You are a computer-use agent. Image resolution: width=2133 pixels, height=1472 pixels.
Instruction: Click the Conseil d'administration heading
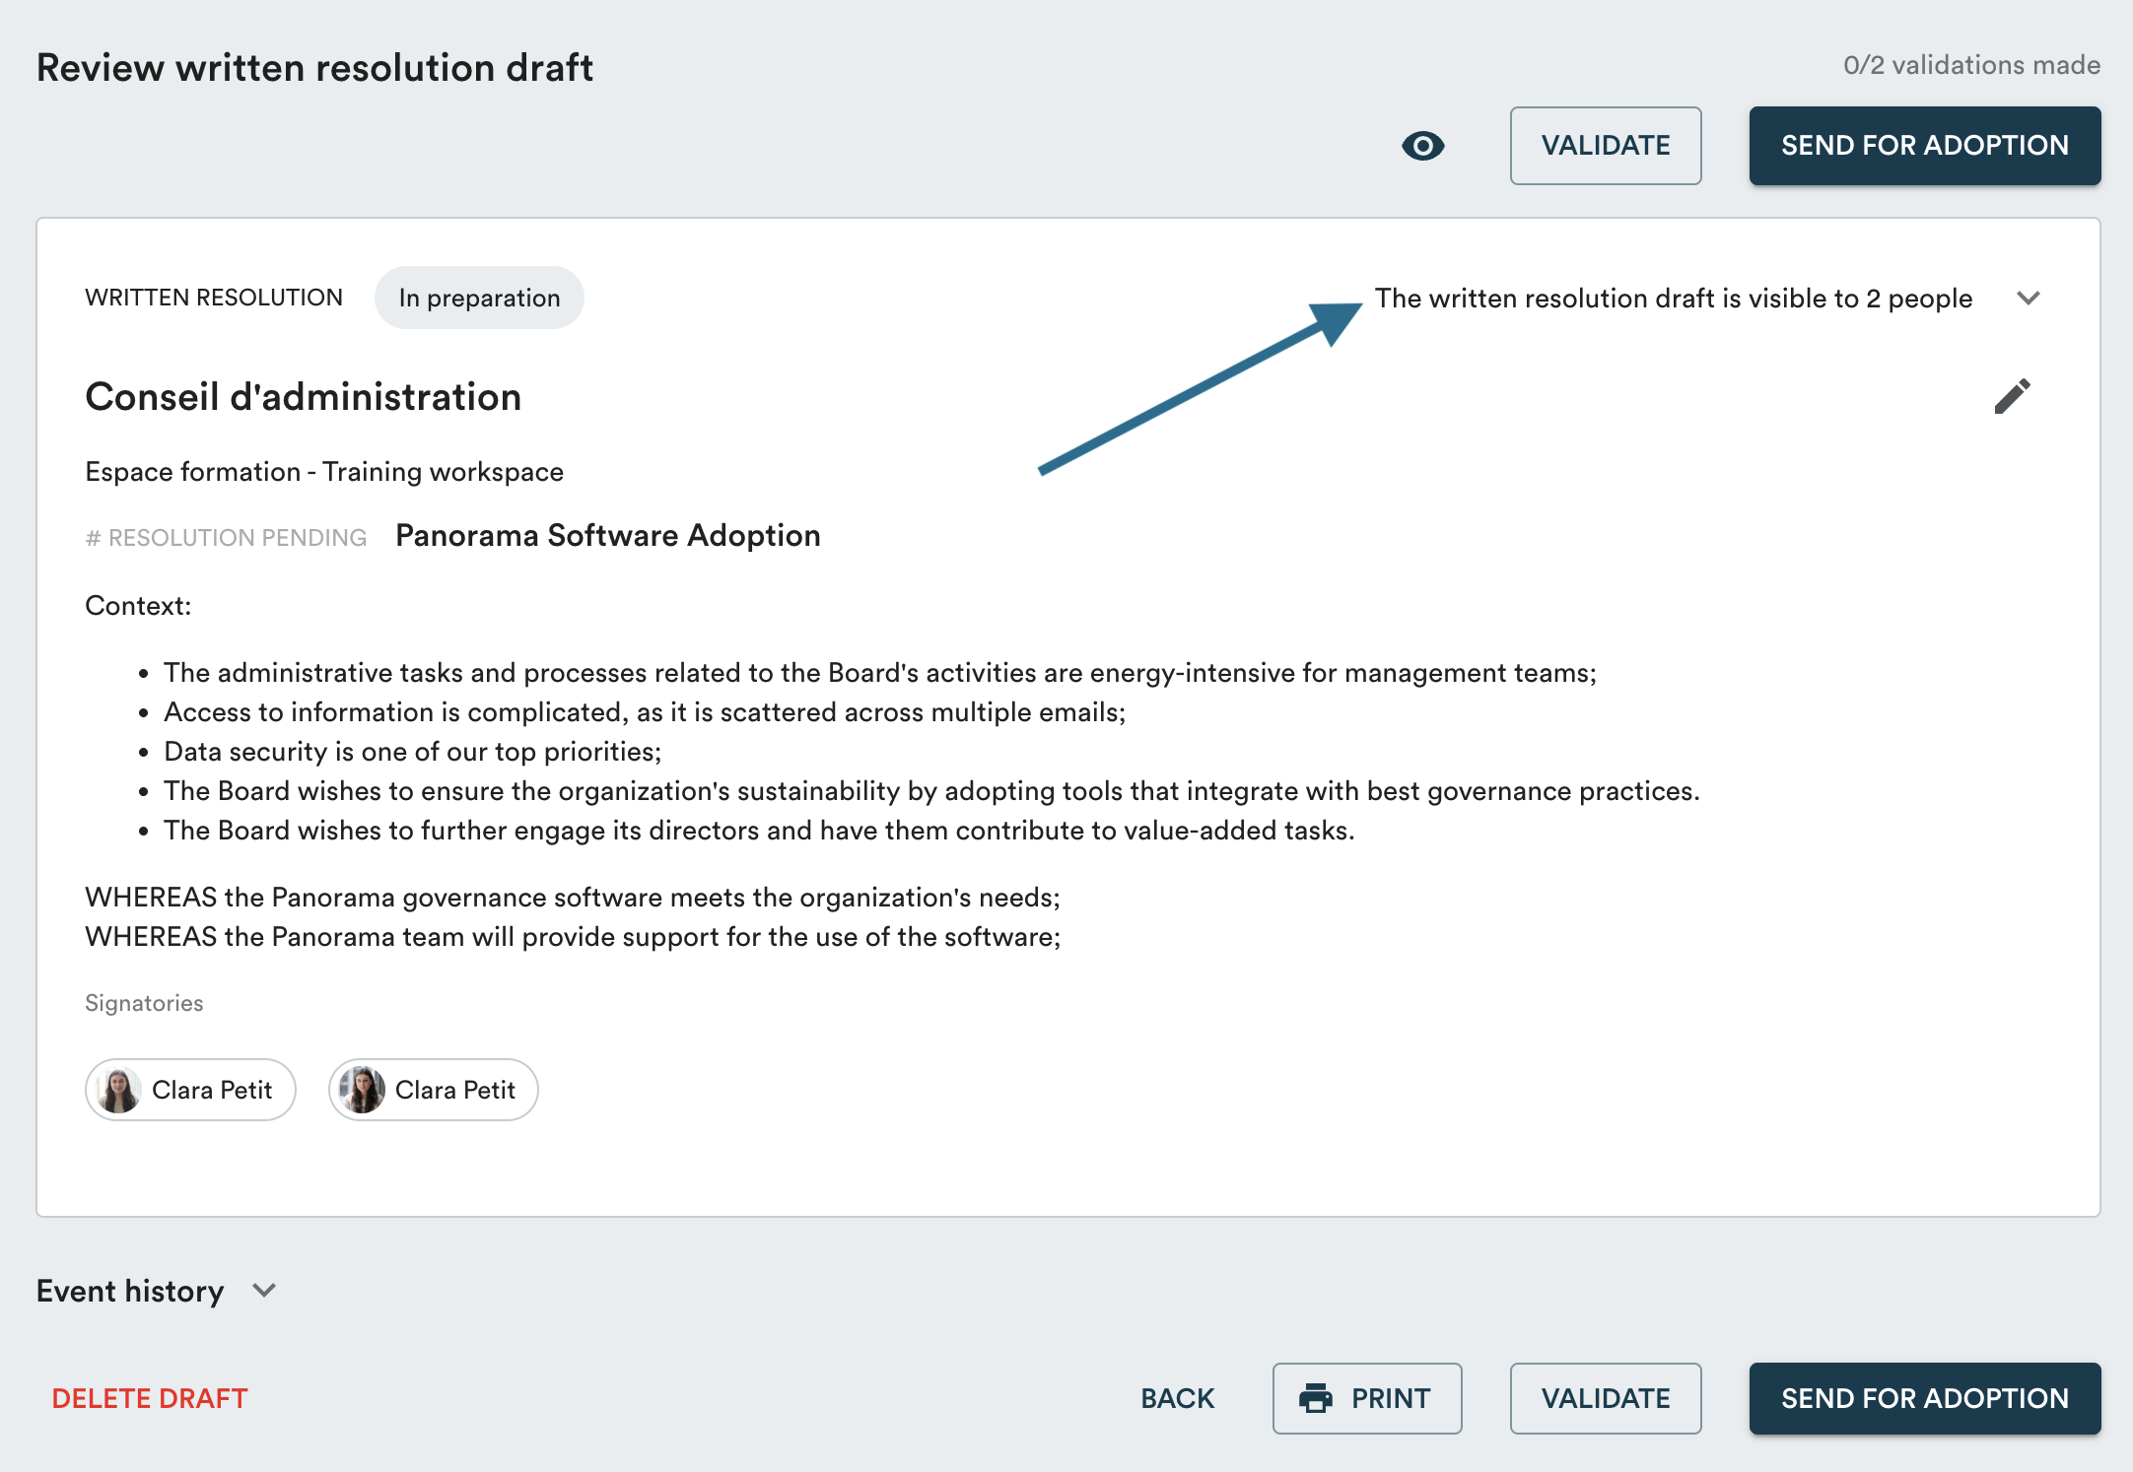pyautogui.click(x=303, y=396)
